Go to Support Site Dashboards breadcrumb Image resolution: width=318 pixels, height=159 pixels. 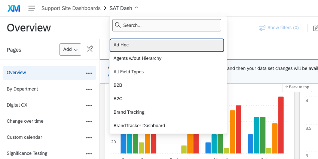pos(71,8)
